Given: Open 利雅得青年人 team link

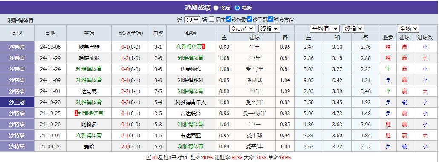Looking at the screenshot, I should coord(191,102).
